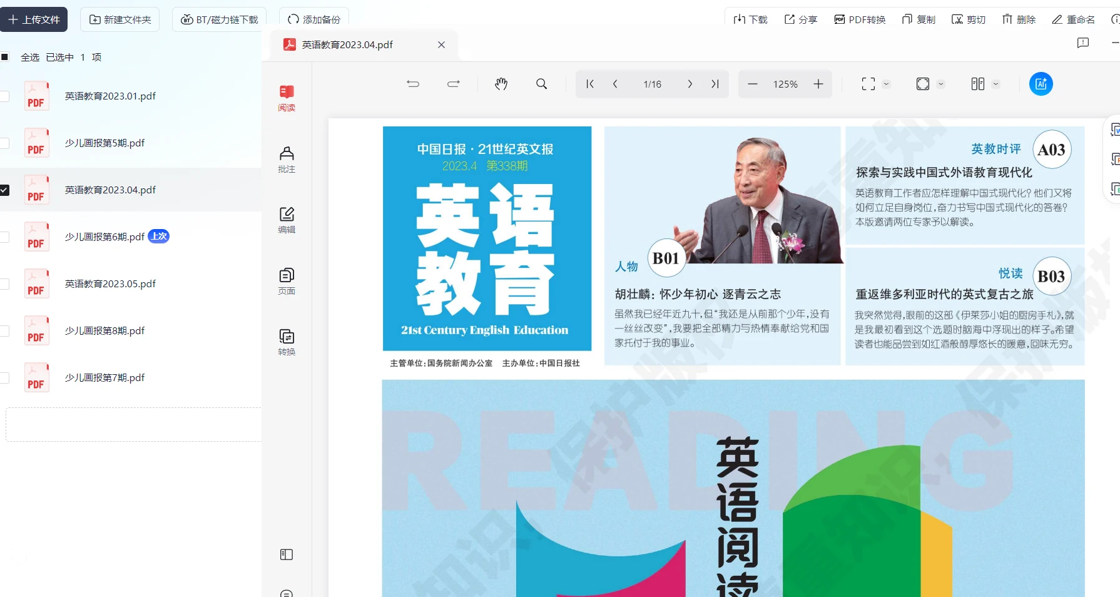Screen dimensions: 1120x597
Task: Expand the fit page dropdown arrow
Action: [941, 84]
